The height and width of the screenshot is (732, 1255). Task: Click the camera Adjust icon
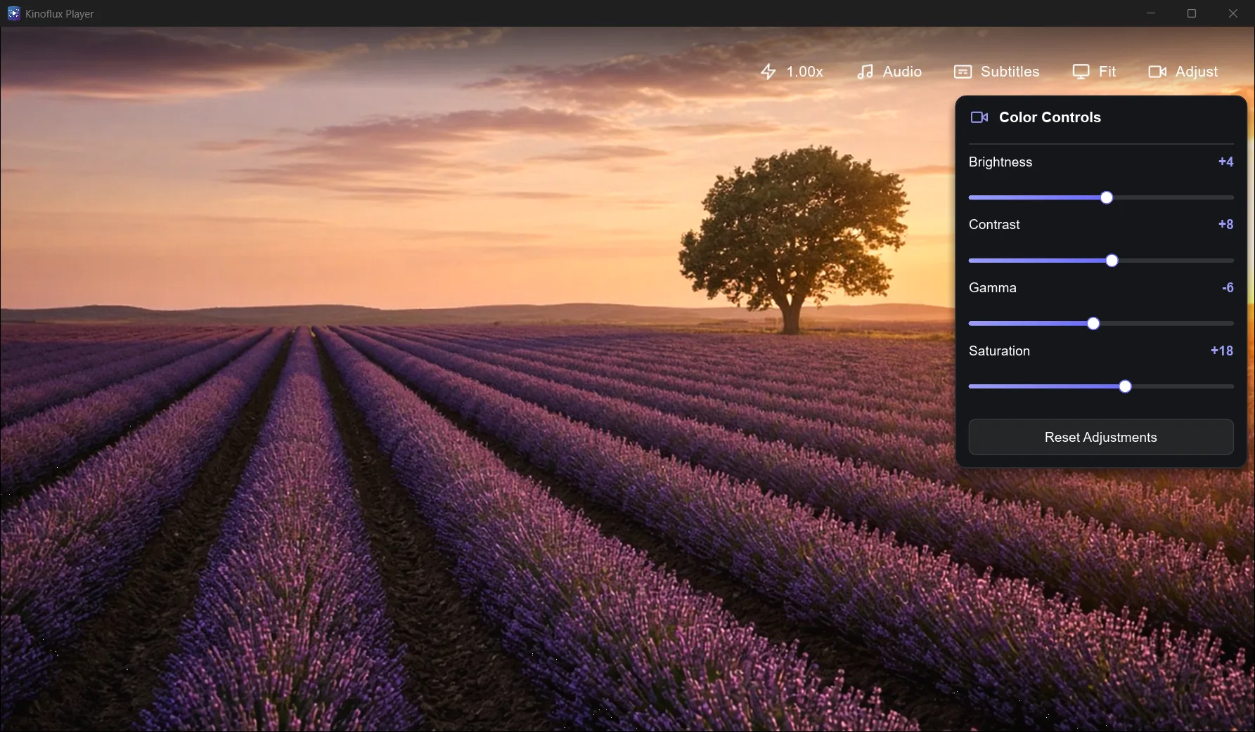[x=1157, y=72]
